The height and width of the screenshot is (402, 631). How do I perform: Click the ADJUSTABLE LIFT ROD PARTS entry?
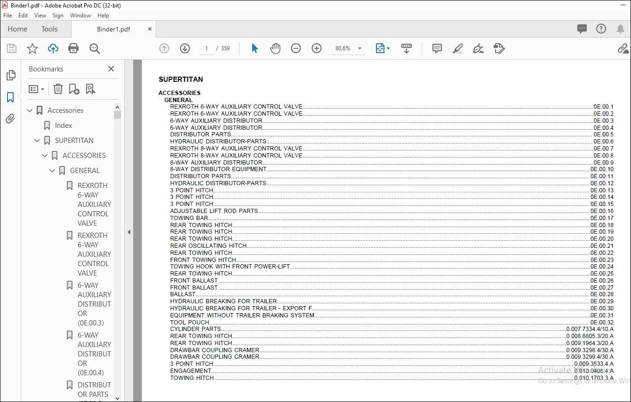pos(214,211)
